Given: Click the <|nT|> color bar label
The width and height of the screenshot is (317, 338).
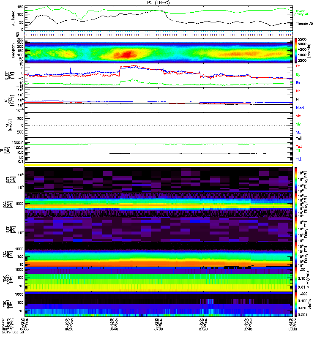Looking at the screenshot, I should pyautogui.click(x=310, y=304).
